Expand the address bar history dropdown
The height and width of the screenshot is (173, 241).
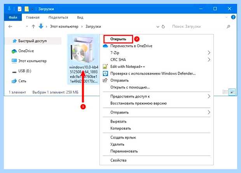tap(158, 27)
